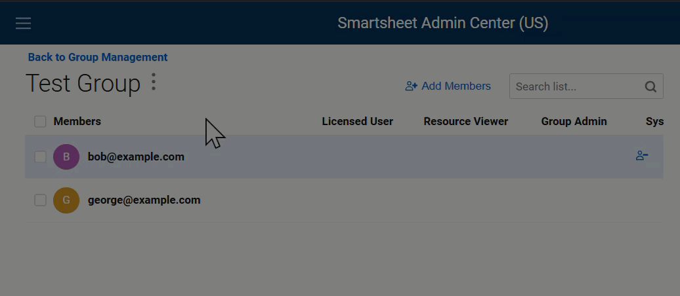
Task: Click the Resource Viewer column header
Action: click(466, 122)
